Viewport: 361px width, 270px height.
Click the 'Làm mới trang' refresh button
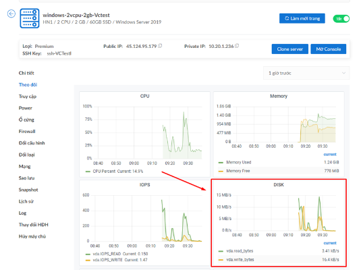point(302,18)
